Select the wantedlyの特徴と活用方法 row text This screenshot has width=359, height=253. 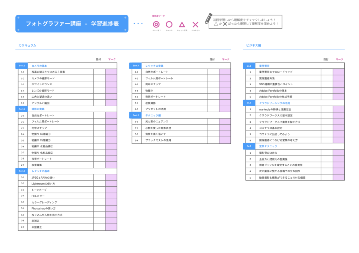[x=275, y=109]
